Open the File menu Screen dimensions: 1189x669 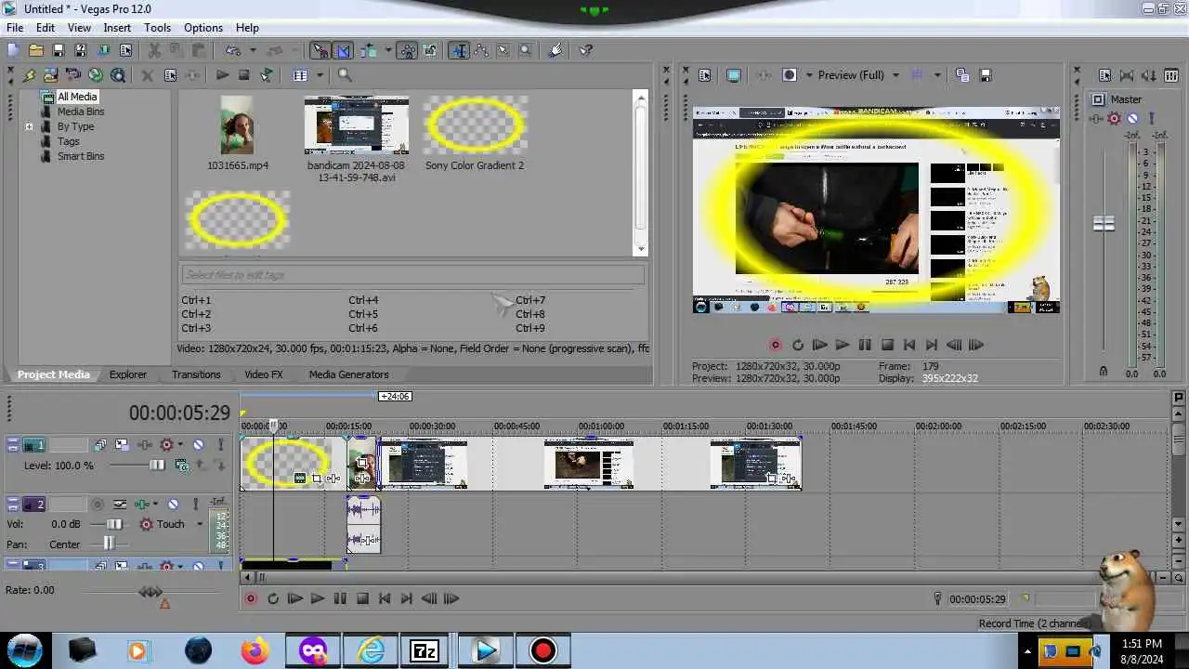click(15, 28)
